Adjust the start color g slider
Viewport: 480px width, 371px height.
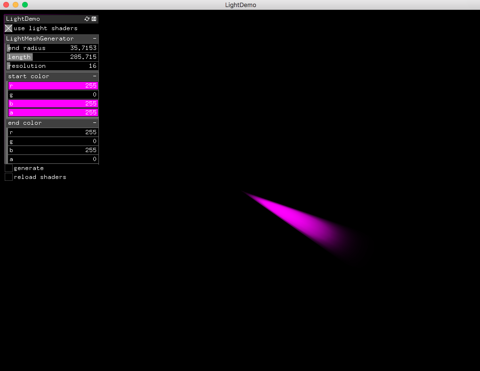[53, 94]
